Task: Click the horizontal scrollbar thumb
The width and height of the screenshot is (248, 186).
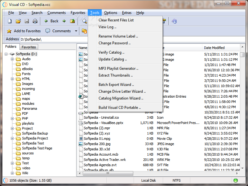Action: 108,174
